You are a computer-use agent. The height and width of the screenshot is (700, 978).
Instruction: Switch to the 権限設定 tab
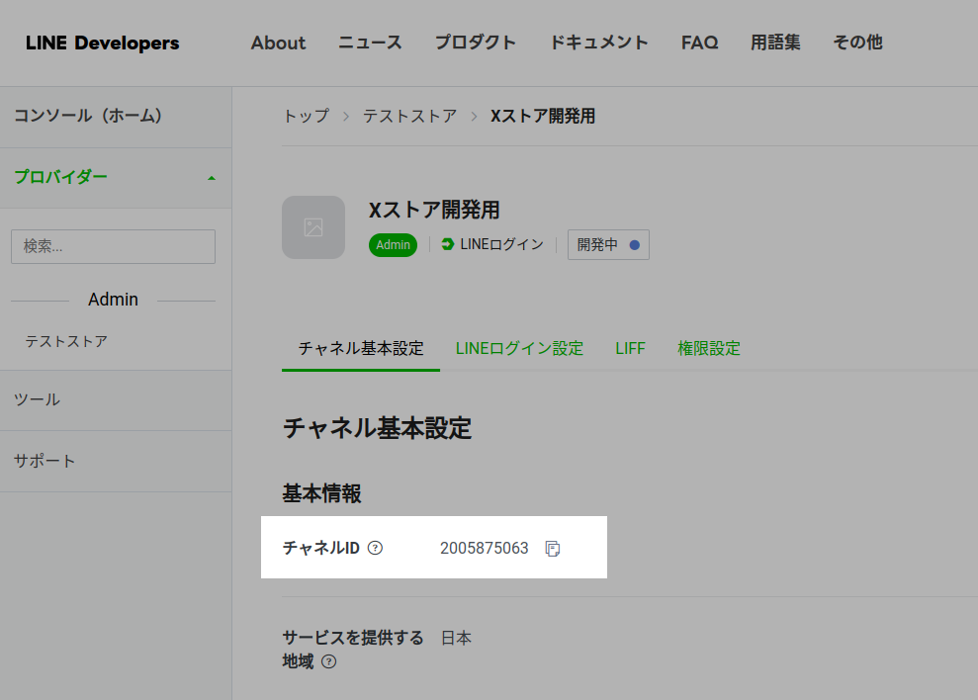(709, 348)
